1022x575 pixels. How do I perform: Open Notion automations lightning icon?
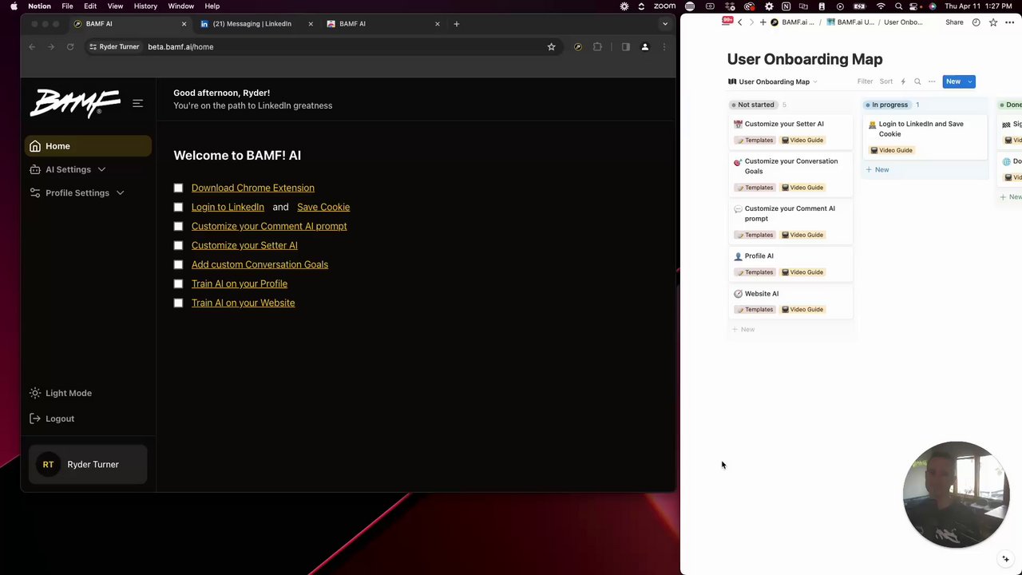pos(903,81)
